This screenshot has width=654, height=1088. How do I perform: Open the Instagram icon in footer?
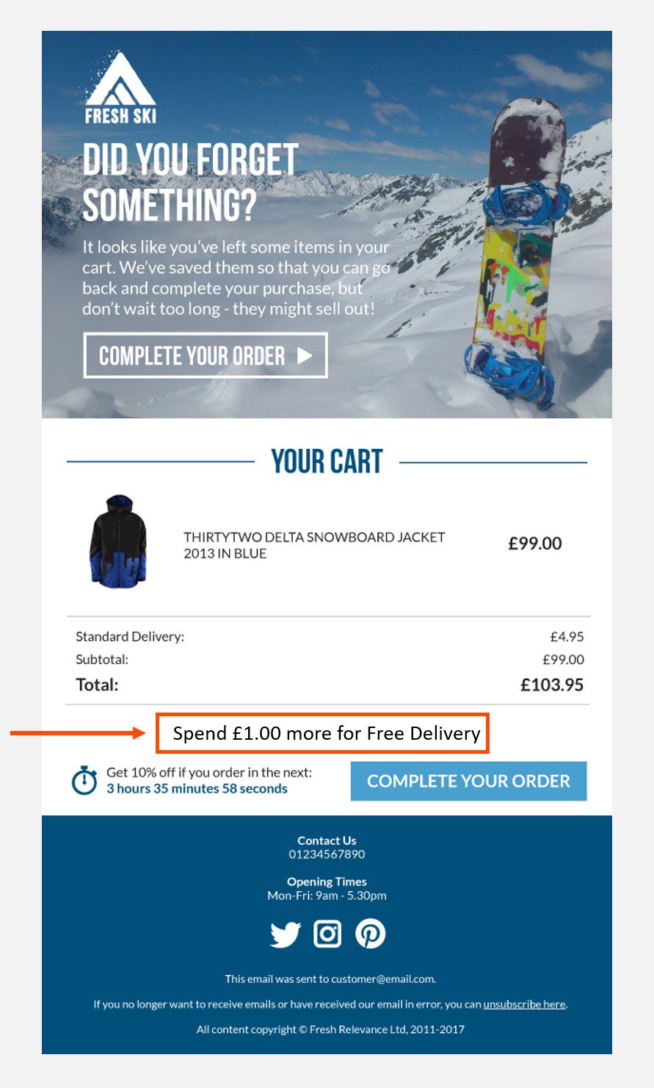[327, 934]
